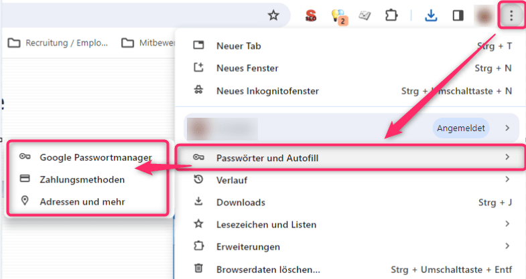Open the SEO extension icon
The image size is (526, 279).
(x=311, y=15)
